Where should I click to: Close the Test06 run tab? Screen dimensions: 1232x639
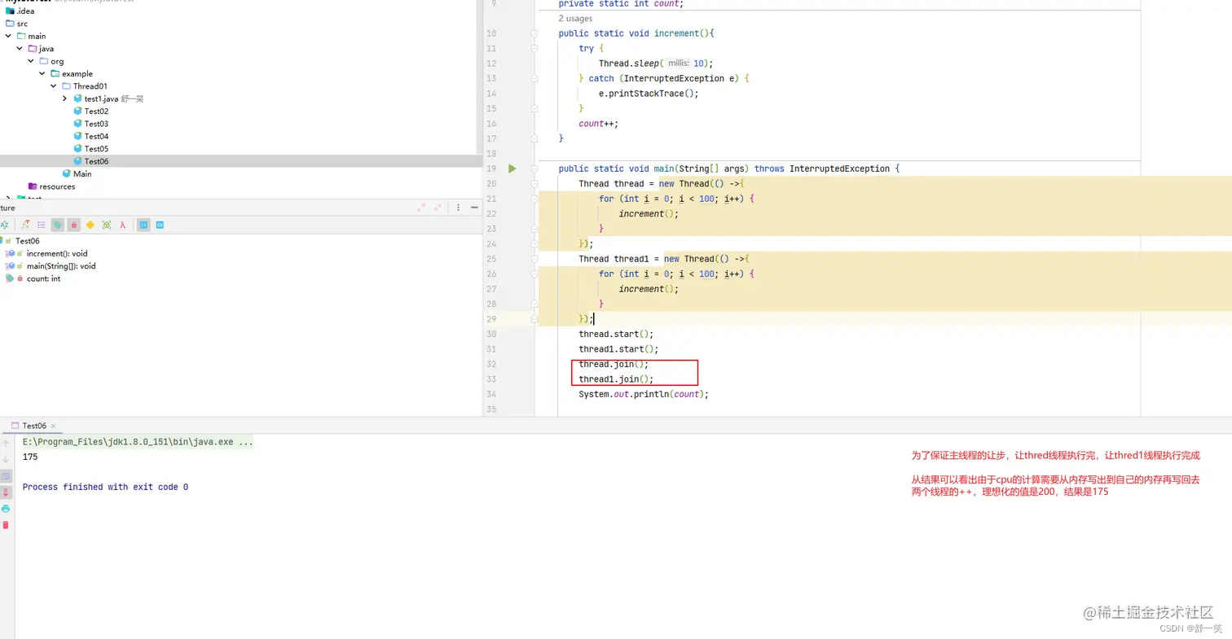point(54,426)
